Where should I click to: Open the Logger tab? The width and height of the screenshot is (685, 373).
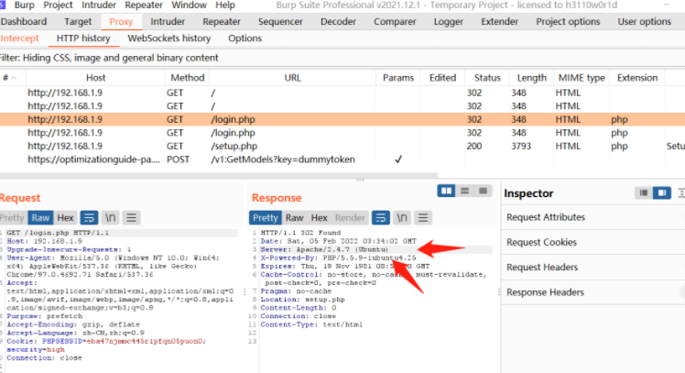(x=448, y=21)
